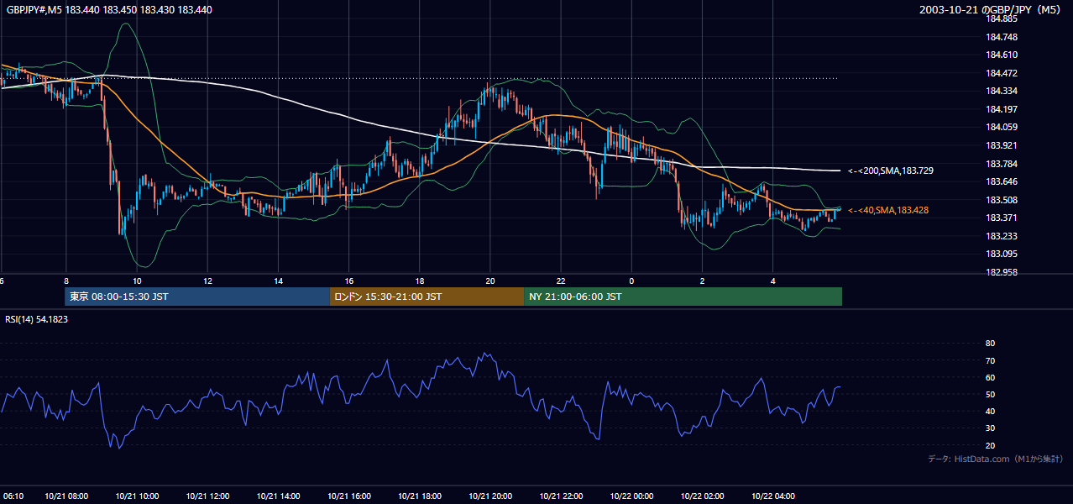The image size is (1073, 504).
Task: Click the 10/21 20:00 bottom time label
Action: pos(490,496)
